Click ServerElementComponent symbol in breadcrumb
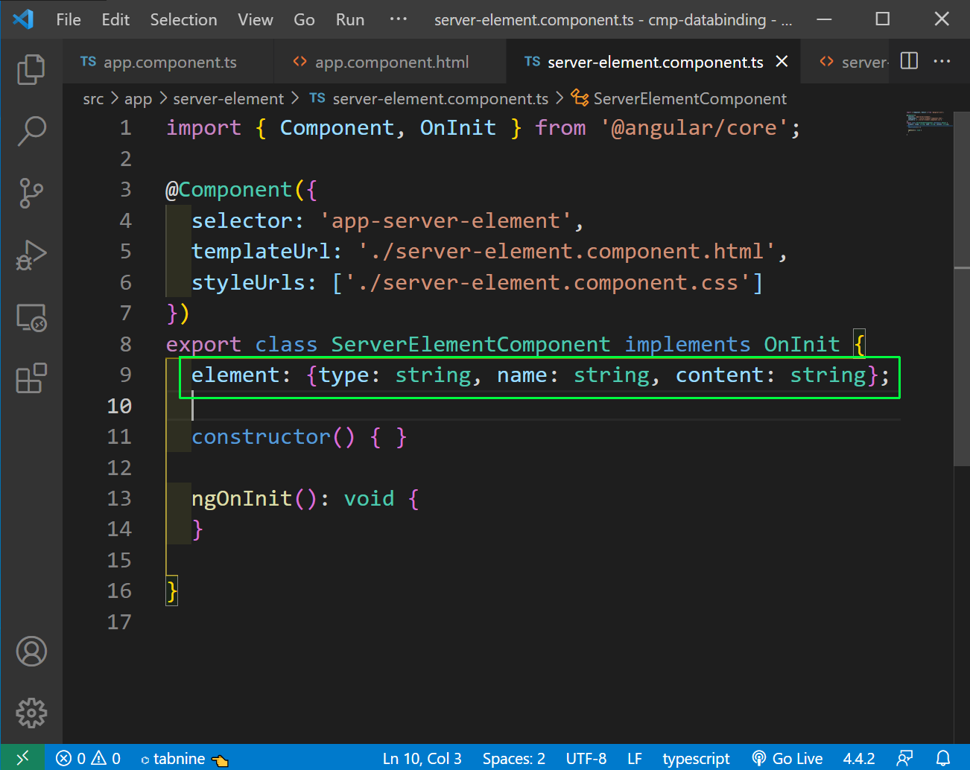 [679, 98]
